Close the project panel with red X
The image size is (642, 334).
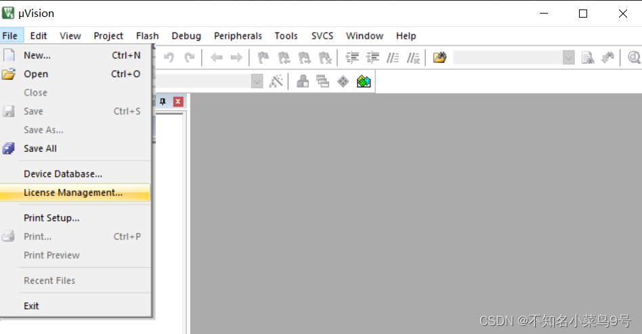coord(178,101)
